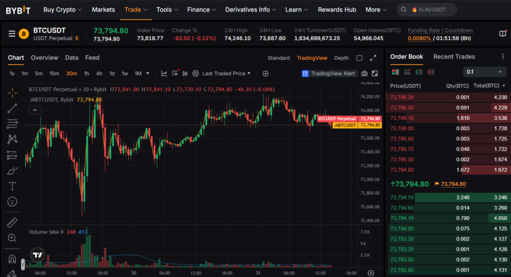Viewport: 511px width, 277px height.
Task: Click the search magnifier icon
Action: coord(403,10)
